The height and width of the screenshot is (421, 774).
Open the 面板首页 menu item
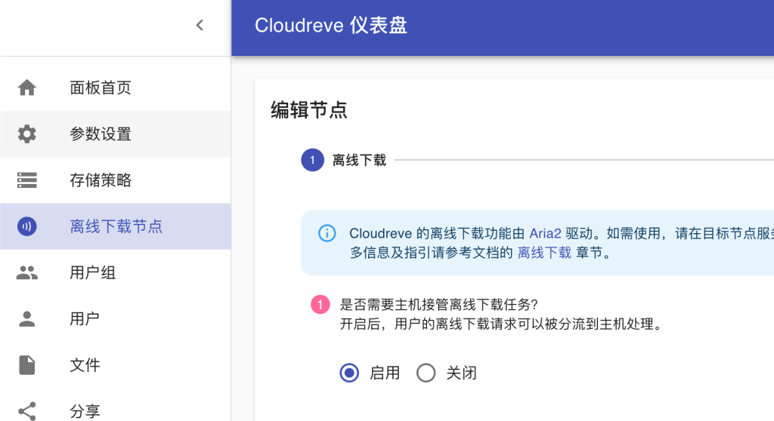click(x=101, y=88)
